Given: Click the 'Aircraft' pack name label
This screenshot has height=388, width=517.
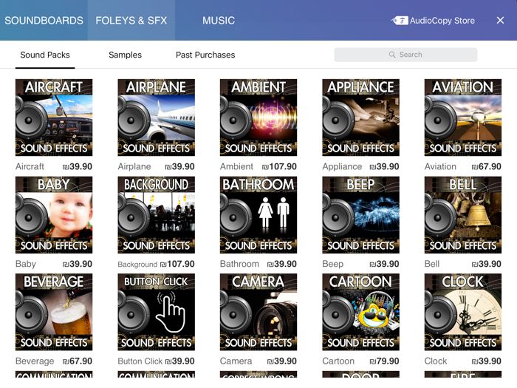Looking at the screenshot, I should coord(30,166).
